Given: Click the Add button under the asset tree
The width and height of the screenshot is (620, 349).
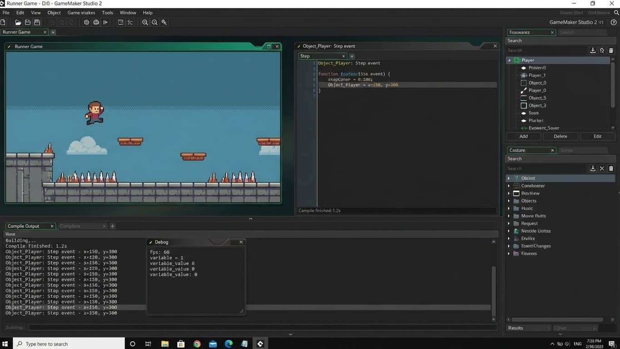Looking at the screenshot, I should coord(523,136).
